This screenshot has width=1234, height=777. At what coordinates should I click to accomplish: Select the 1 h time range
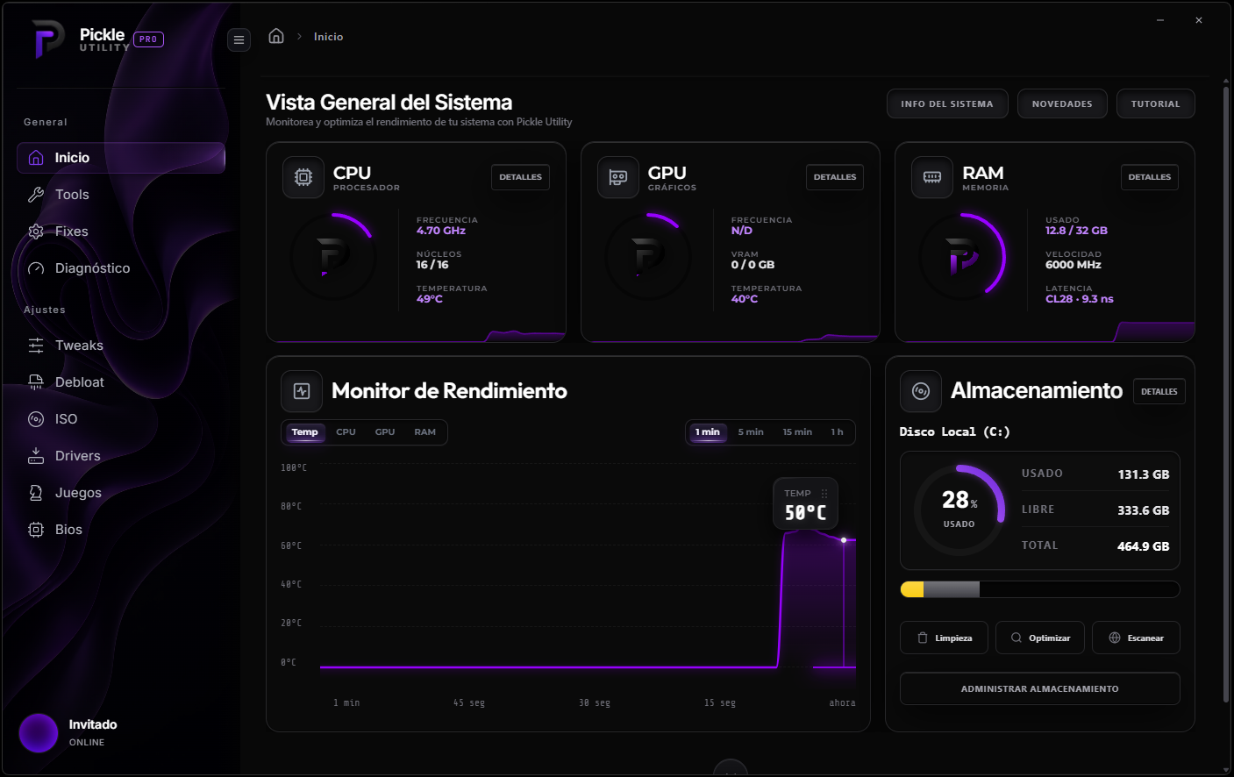tap(838, 432)
